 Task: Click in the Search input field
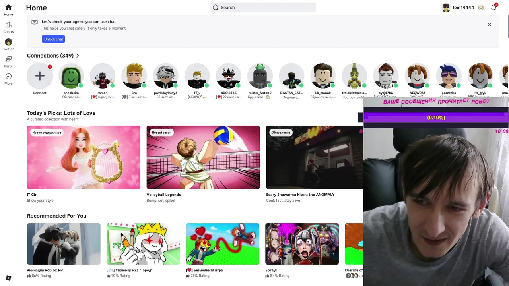point(263,8)
